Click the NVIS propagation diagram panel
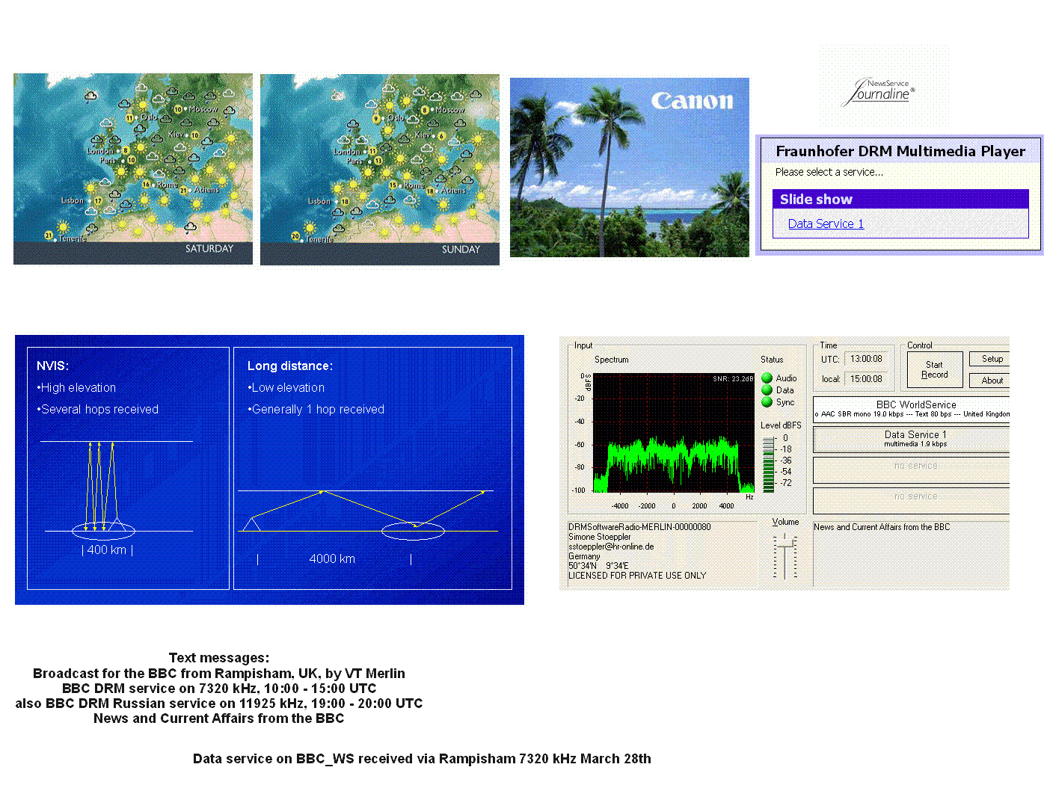 pos(128,468)
